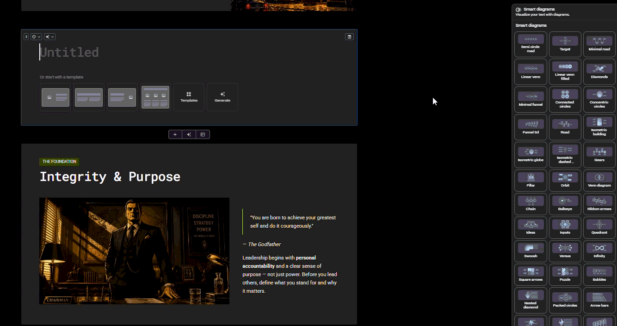Insert the Puzzle diagram
Screen dimensions: 617x326
point(565,274)
